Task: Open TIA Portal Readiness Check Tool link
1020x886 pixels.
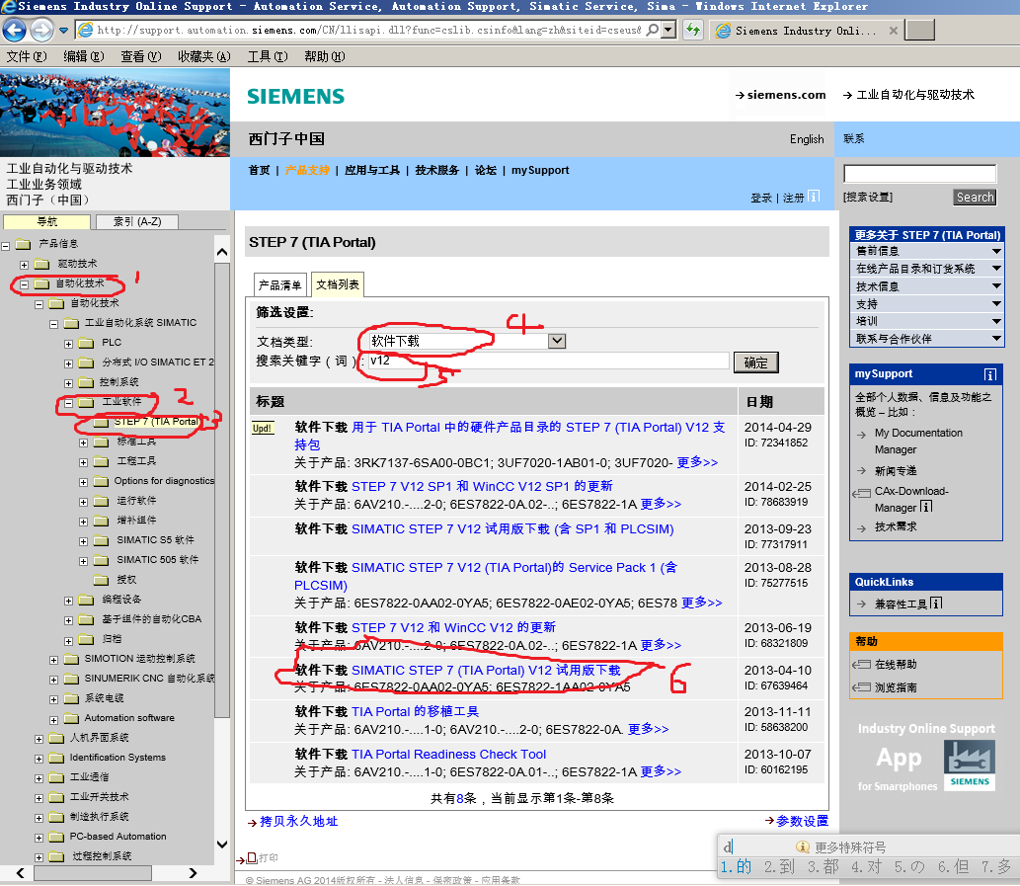Action: click(x=449, y=754)
